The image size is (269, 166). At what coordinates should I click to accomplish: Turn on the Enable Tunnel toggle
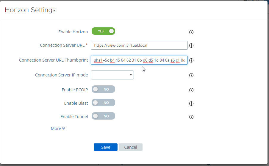coord(103,116)
